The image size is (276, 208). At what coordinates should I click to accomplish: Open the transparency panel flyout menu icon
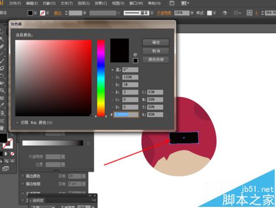[x=94, y=200]
